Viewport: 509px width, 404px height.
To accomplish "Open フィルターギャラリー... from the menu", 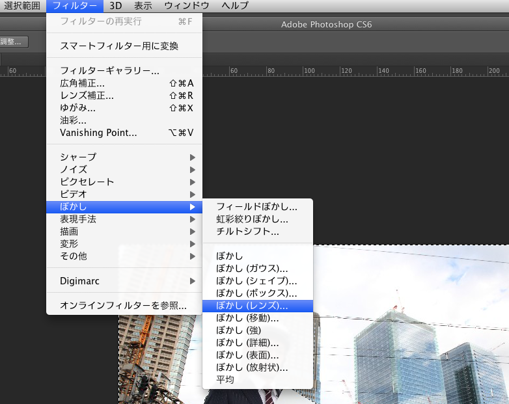I will (109, 71).
